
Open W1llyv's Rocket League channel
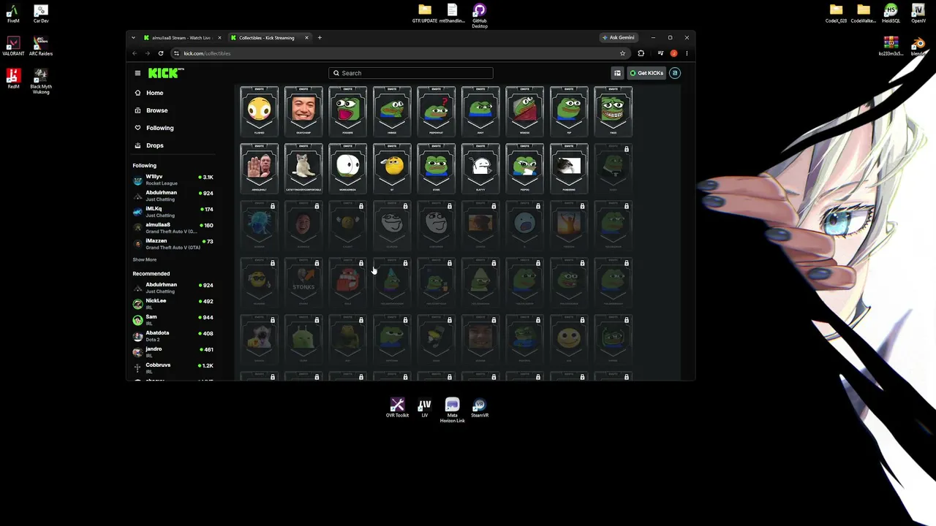[173, 180]
